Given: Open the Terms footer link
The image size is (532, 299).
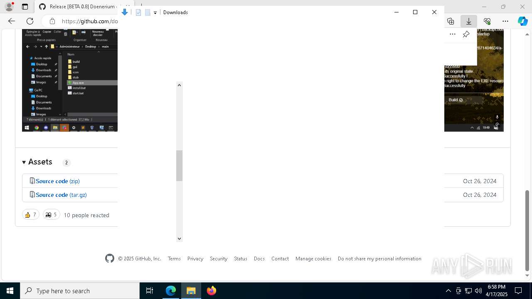Looking at the screenshot, I should (174, 259).
